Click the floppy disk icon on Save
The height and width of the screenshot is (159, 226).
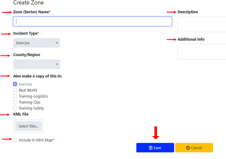pos(151,148)
